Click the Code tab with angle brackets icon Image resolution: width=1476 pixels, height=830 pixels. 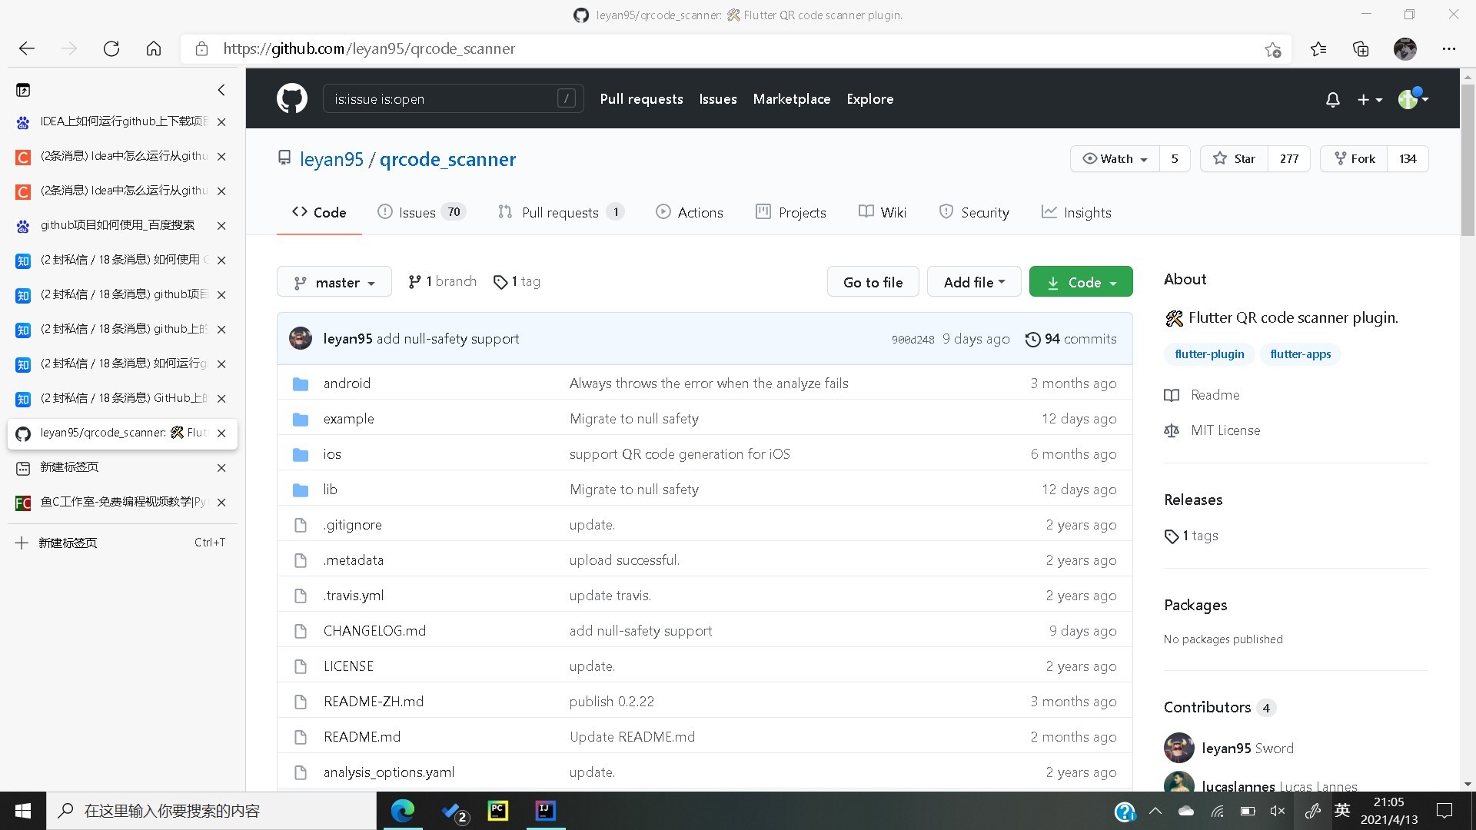point(319,213)
